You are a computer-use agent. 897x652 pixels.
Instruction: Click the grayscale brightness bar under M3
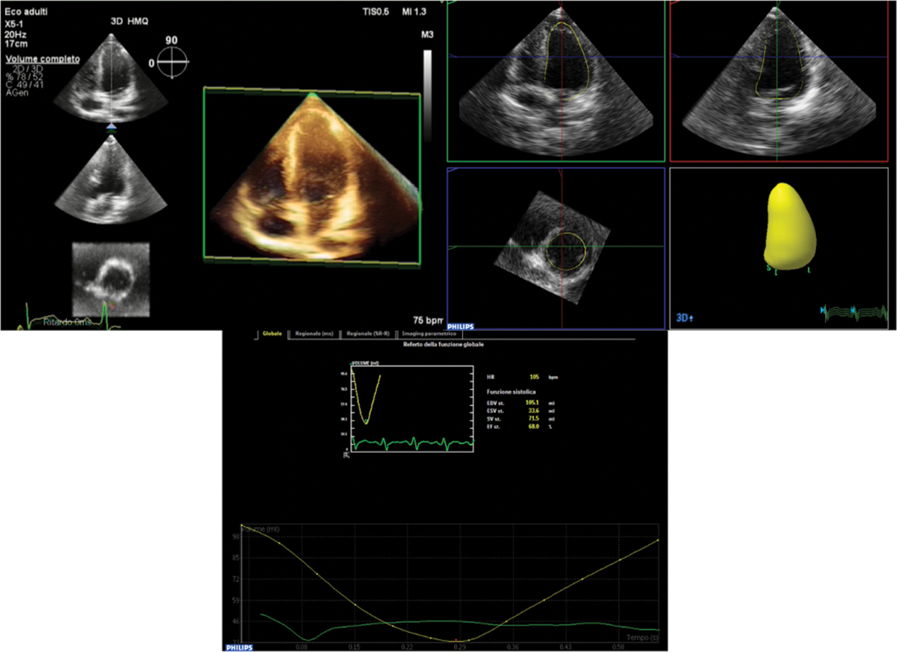coord(428,96)
